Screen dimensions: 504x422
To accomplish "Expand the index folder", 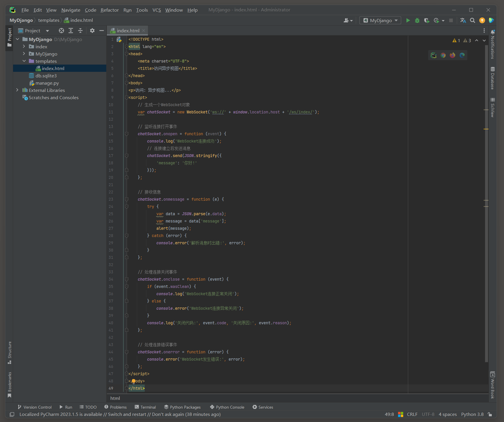I will point(24,47).
